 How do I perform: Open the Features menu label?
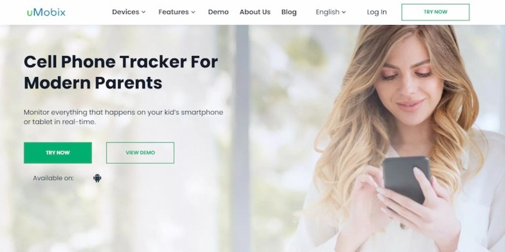click(173, 12)
